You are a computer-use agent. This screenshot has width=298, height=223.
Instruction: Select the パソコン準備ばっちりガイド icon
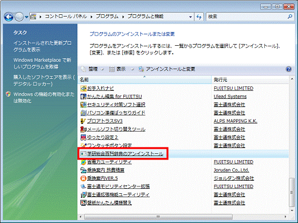click(x=83, y=113)
